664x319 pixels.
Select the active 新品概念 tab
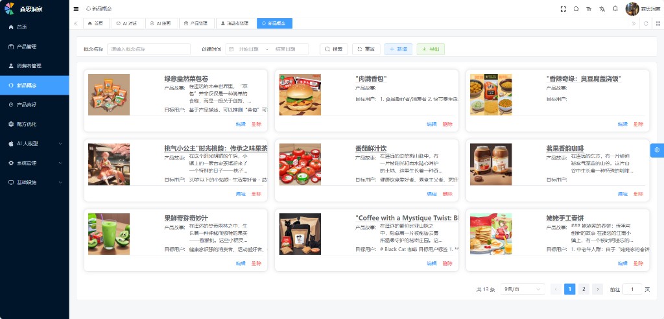coord(274,24)
